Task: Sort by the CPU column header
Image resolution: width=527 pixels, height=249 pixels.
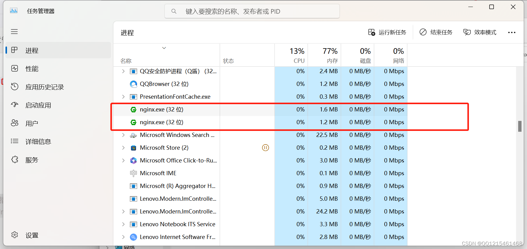Action: (x=291, y=55)
